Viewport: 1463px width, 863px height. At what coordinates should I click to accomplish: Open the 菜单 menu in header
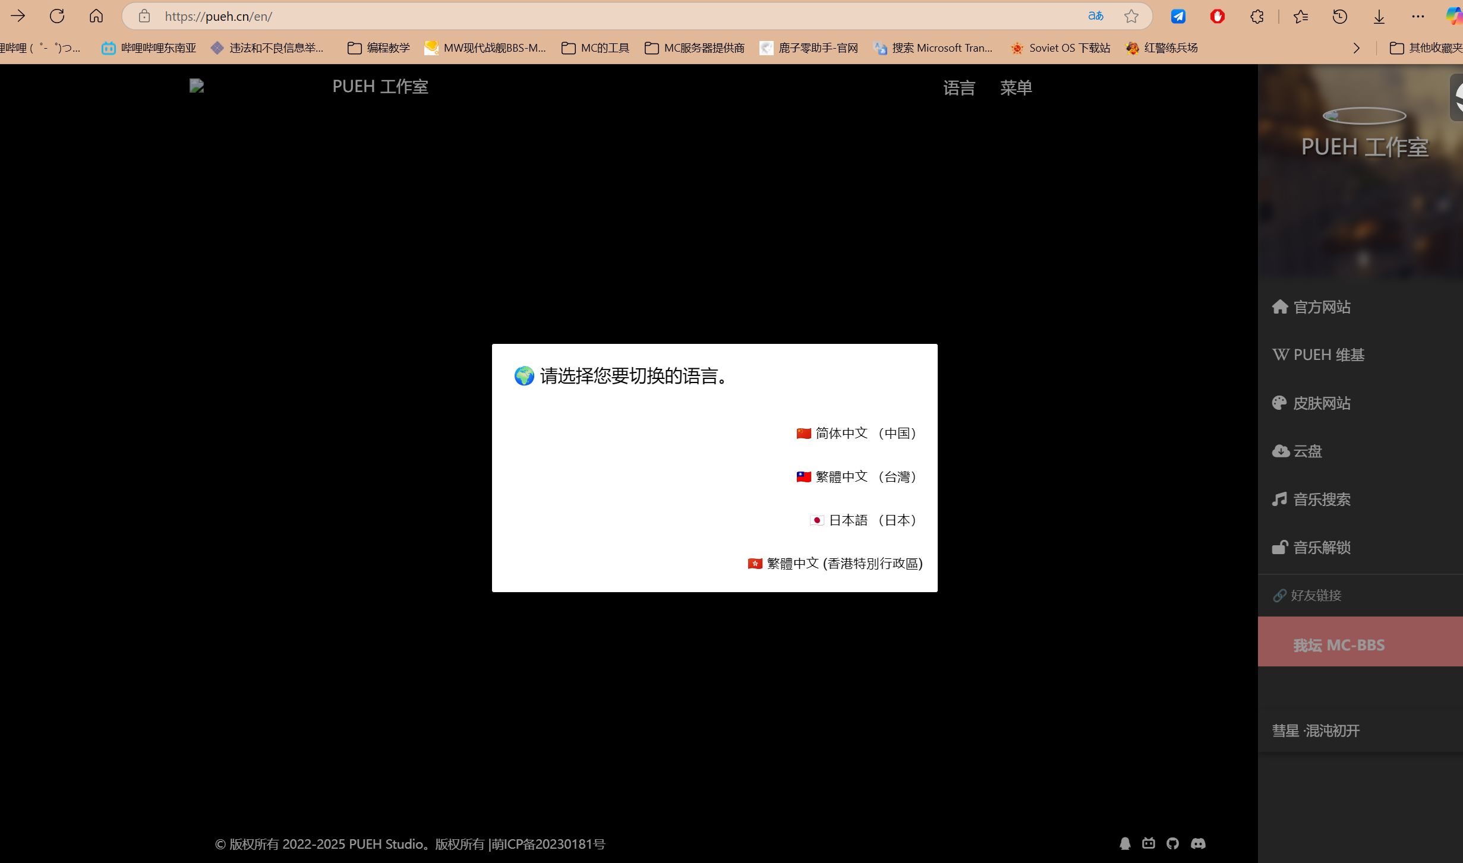pos(1016,88)
